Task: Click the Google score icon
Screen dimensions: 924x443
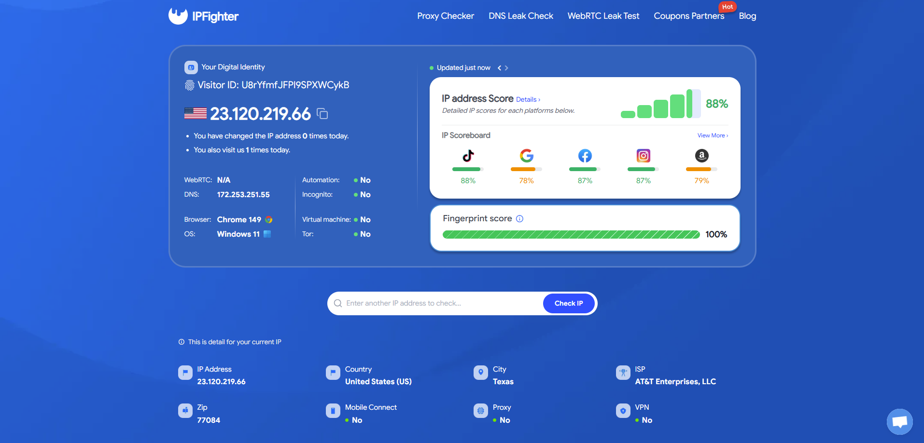Action: click(x=526, y=156)
